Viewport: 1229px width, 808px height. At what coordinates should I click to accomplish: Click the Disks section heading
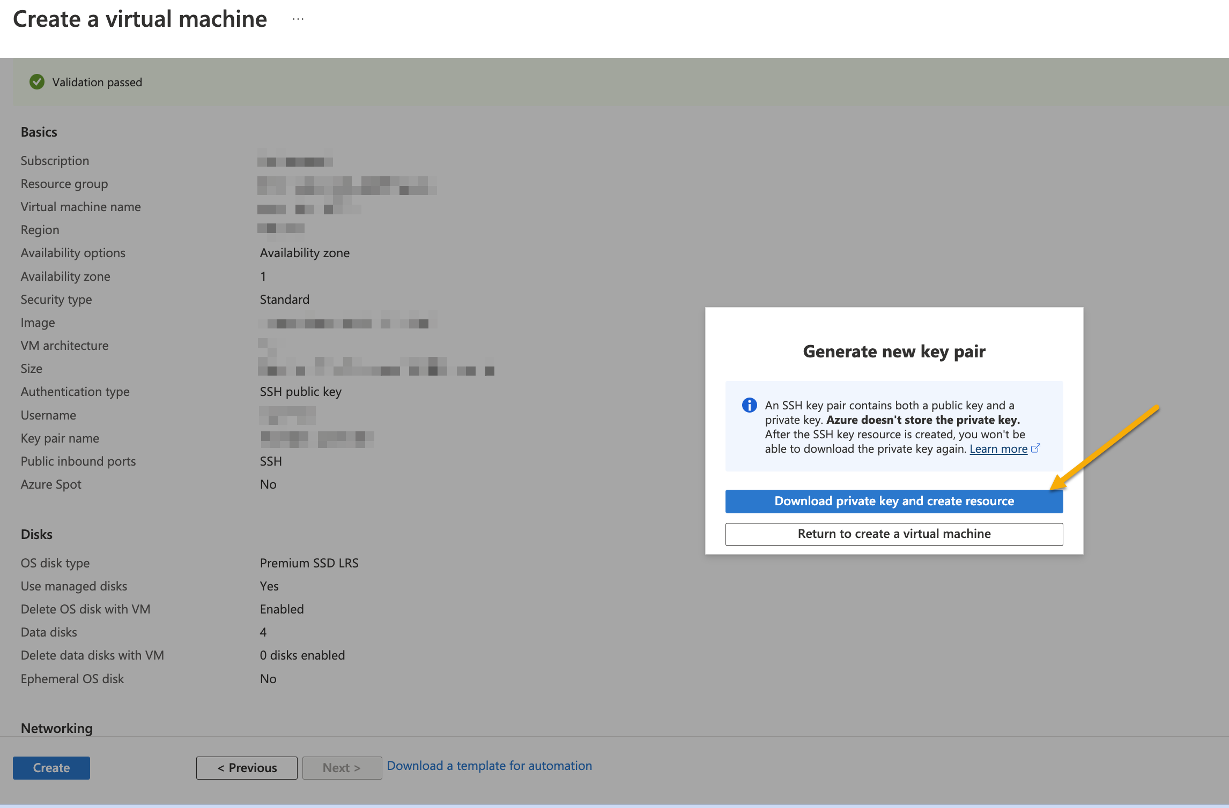click(36, 534)
